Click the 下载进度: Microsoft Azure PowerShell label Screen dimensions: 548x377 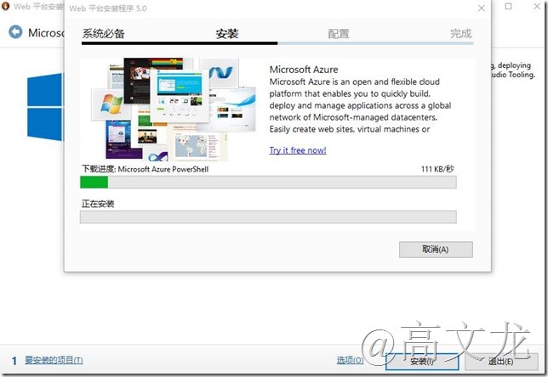tap(145, 169)
